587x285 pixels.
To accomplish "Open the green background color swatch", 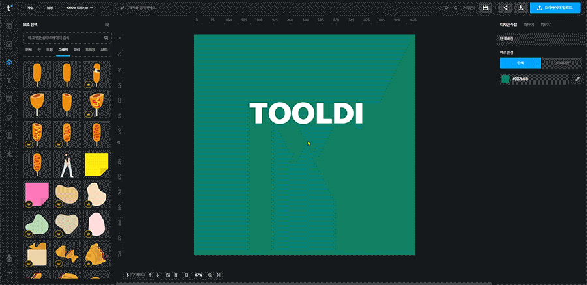I will coord(505,79).
